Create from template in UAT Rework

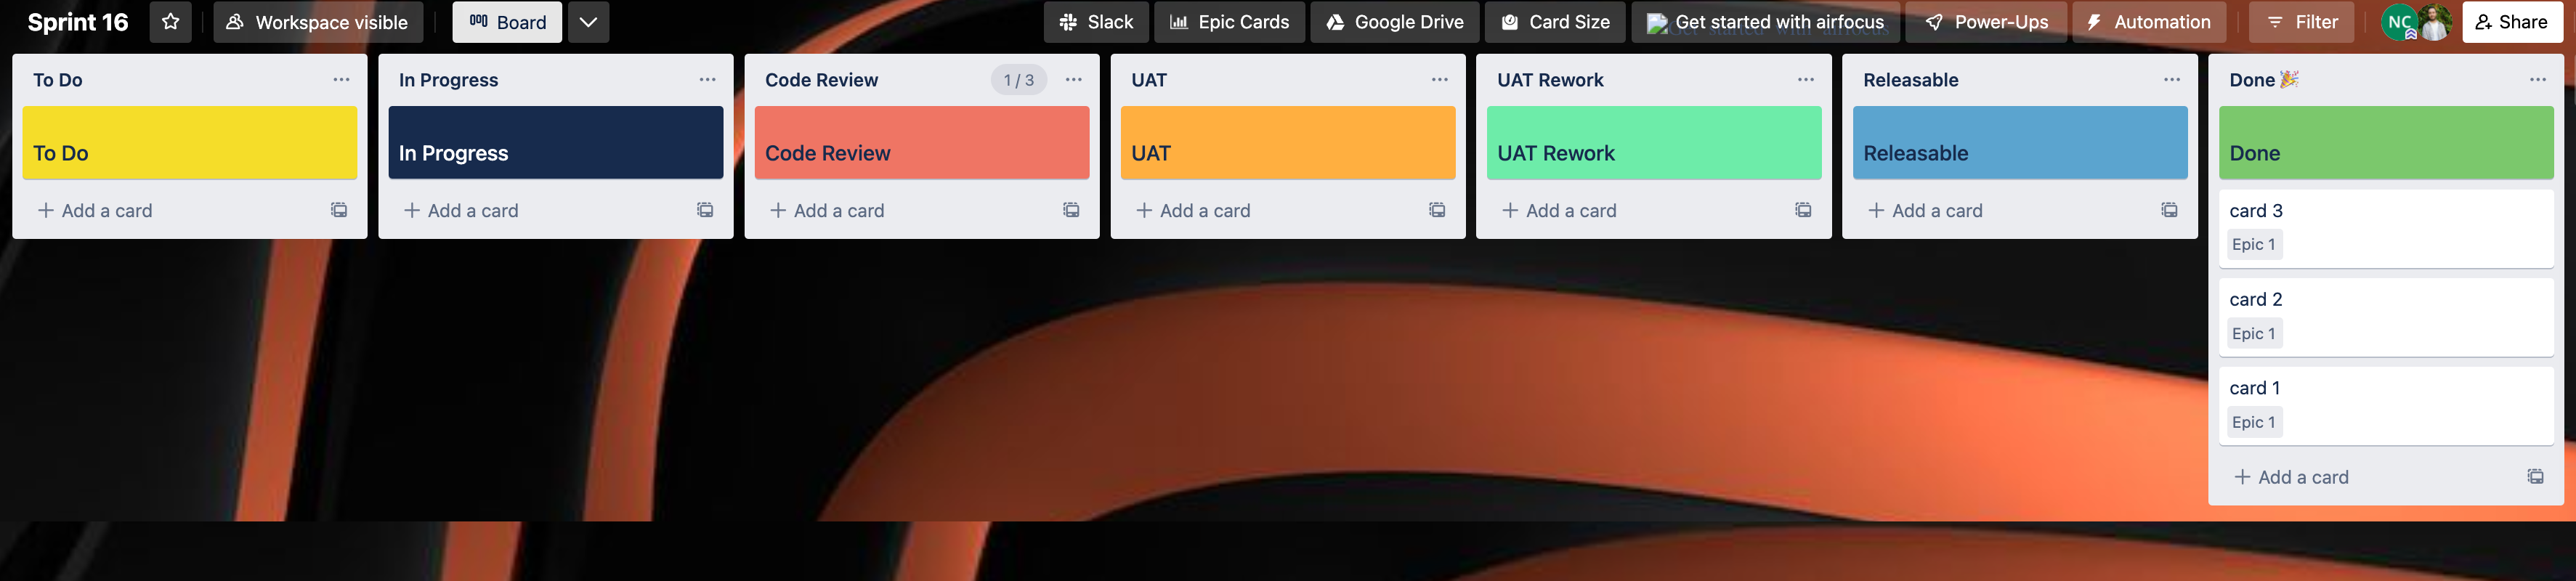(1803, 210)
